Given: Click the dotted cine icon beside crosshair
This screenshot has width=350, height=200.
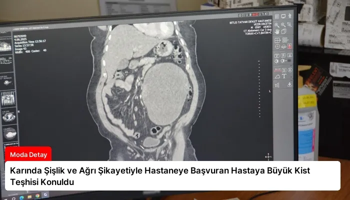Looking at the screenshot, I should coord(283,46).
